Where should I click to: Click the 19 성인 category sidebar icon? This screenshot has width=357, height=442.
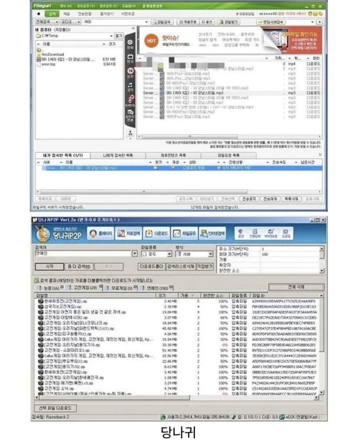tap(130, 72)
